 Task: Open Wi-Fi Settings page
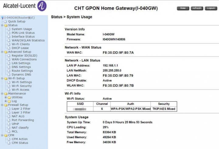[22, 82]
